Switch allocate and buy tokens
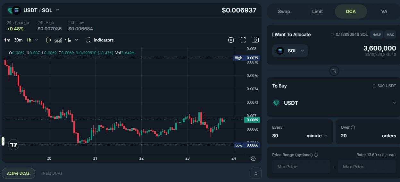 [x=334, y=71]
